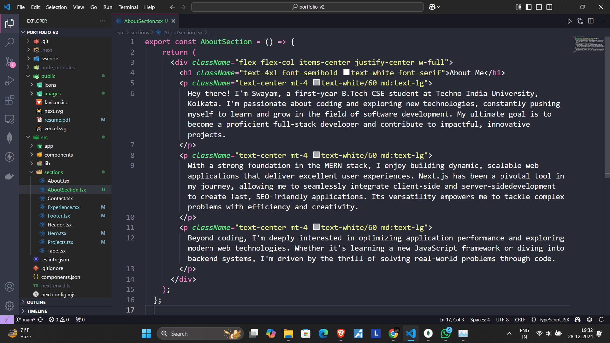Click the Run file play icon
The image size is (610, 343).
(570, 21)
